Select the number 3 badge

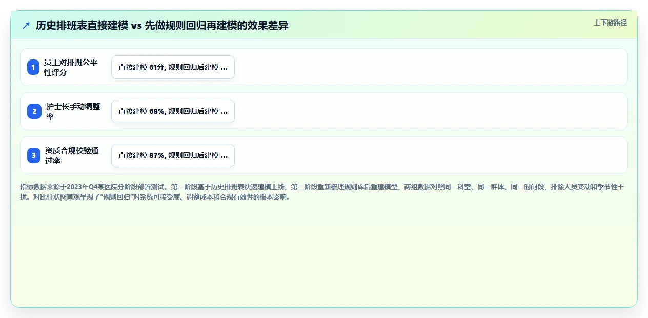[34, 155]
